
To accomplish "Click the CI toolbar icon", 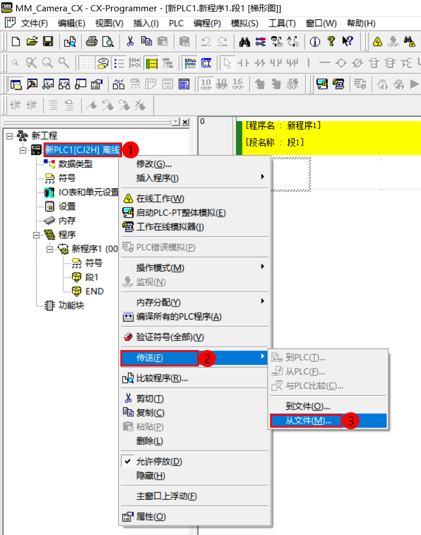I will pyautogui.click(x=206, y=63).
